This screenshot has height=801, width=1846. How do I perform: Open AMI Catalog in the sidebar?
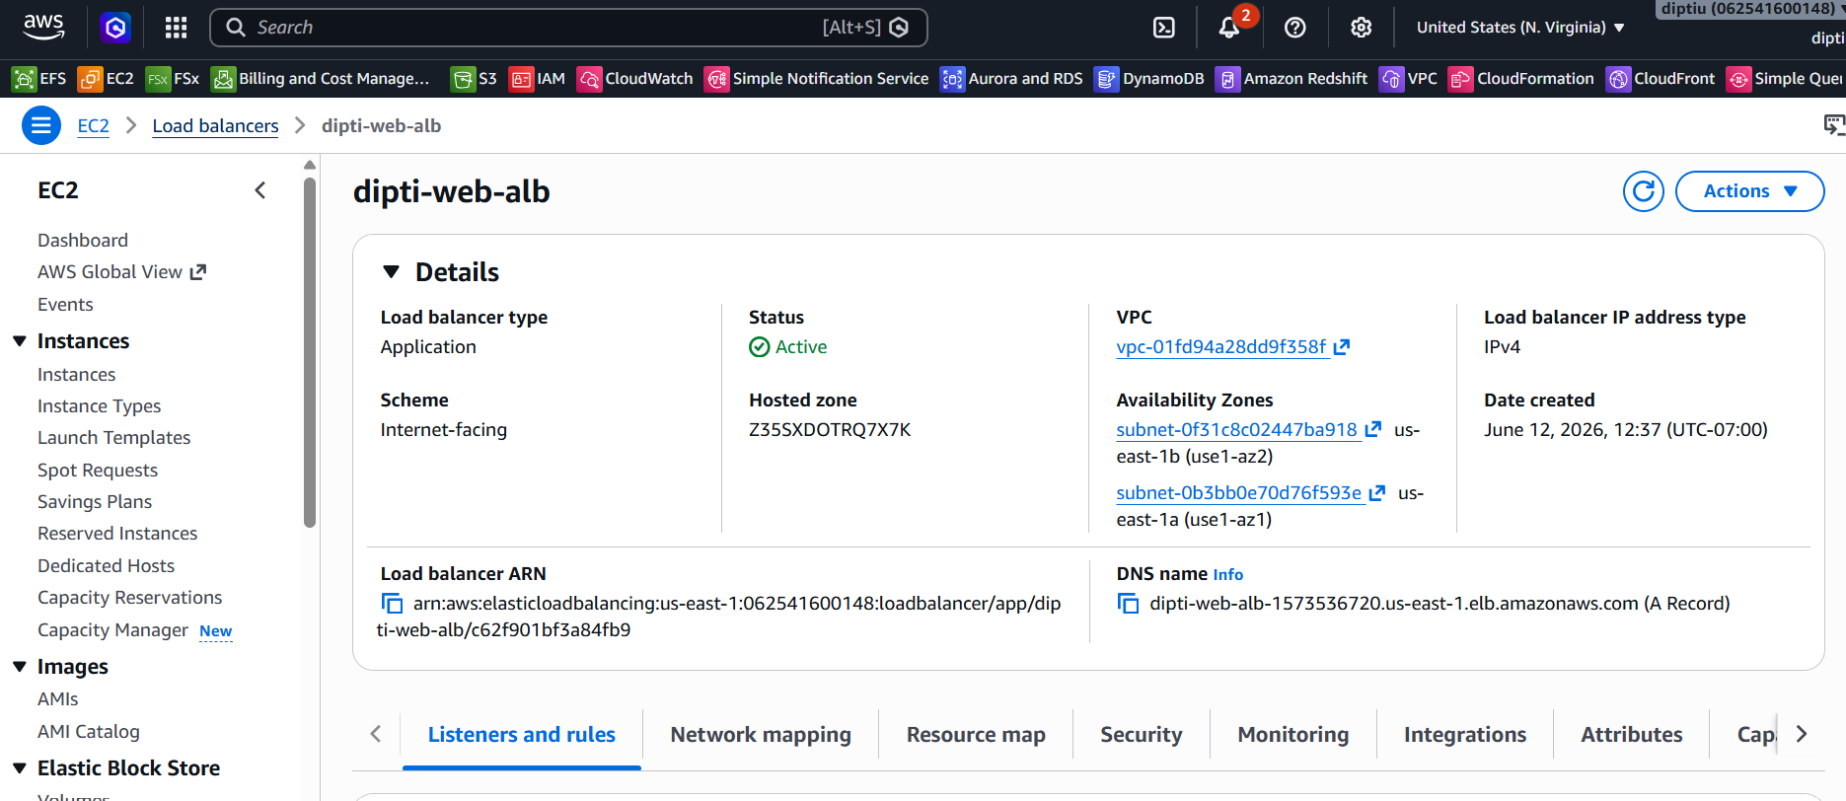[x=89, y=732]
